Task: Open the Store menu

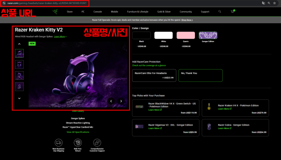Action: click(70, 12)
